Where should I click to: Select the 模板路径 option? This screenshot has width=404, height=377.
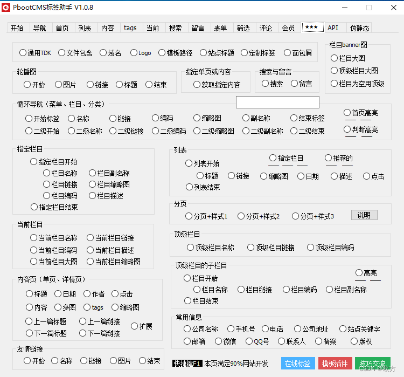click(x=176, y=53)
